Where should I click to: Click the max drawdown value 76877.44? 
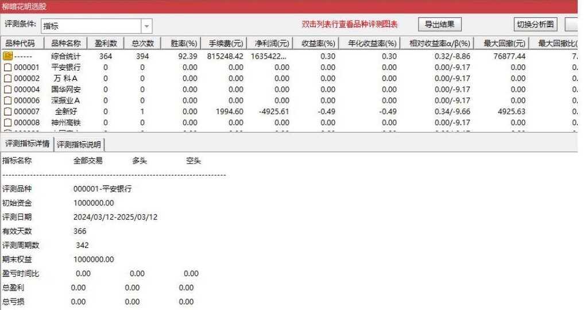509,56
